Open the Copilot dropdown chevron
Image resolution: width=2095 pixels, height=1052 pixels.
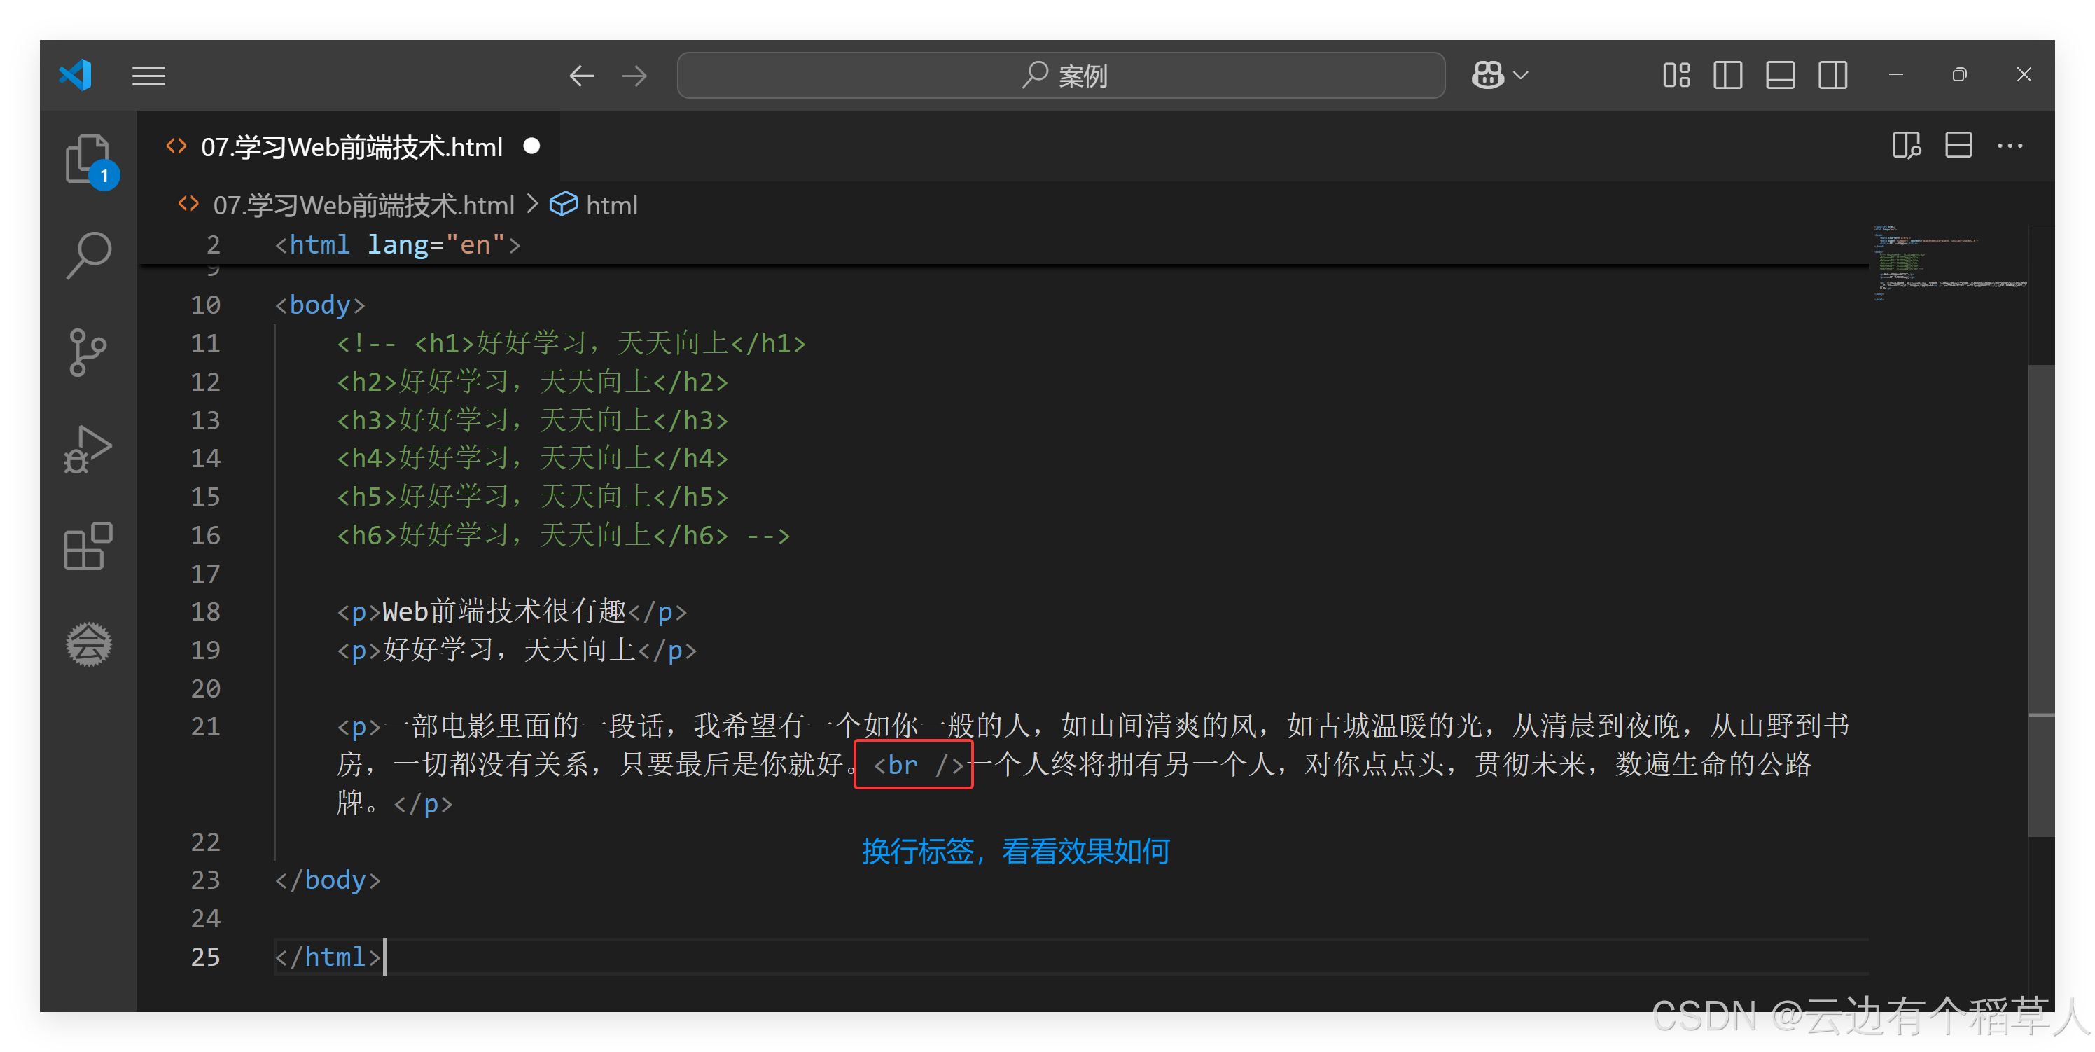pyautogui.click(x=1521, y=75)
